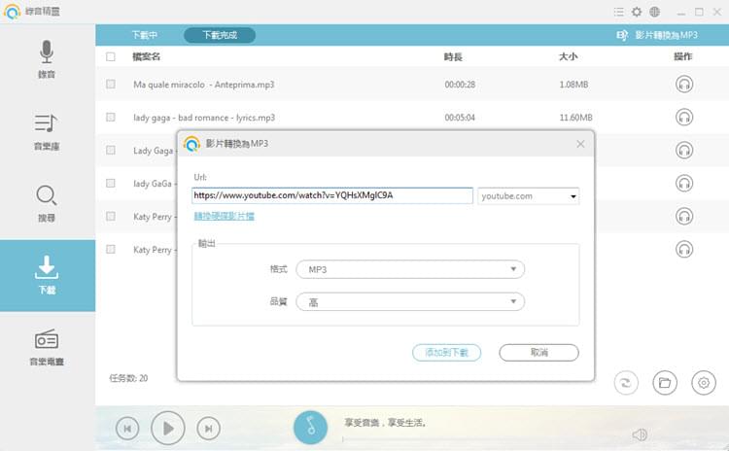Check the box for Ma quale miracolo file

pyautogui.click(x=111, y=85)
